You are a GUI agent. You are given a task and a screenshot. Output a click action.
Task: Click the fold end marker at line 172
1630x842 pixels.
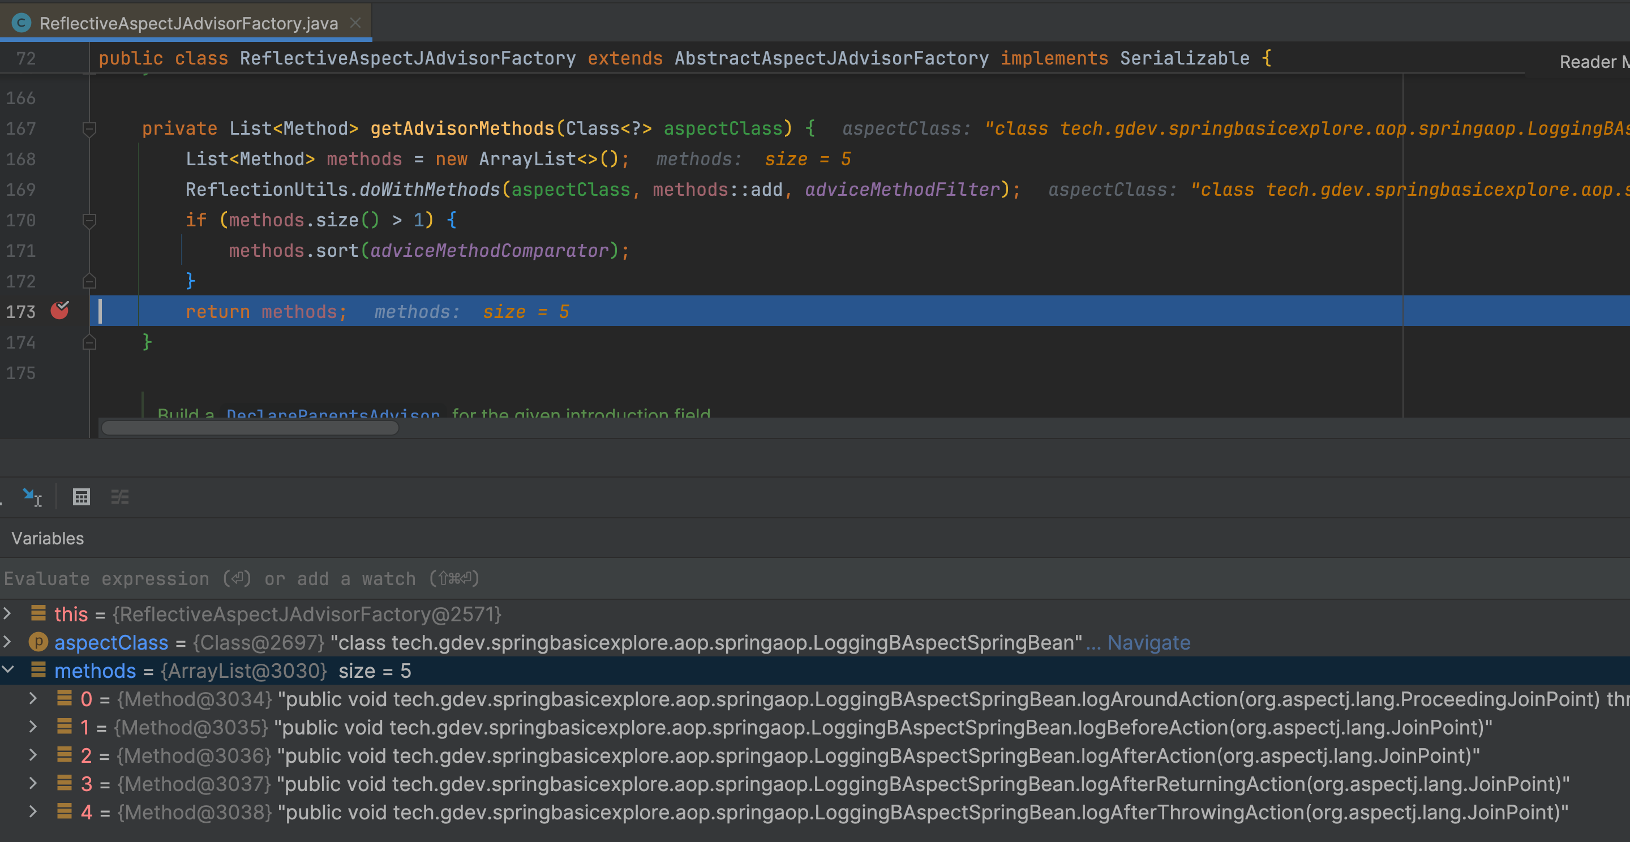(x=89, y=281)
